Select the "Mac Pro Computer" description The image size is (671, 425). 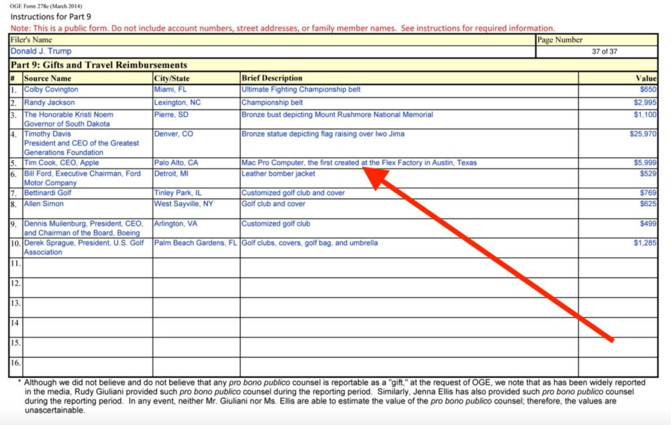tap(359, 162)
